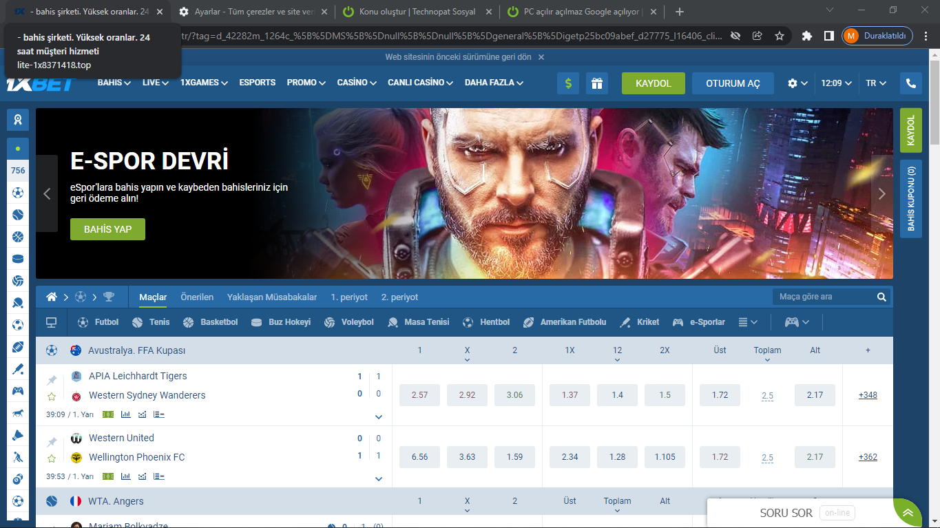
Task: Click the dollar payments icon in the header
Action: tap(567, 83)
